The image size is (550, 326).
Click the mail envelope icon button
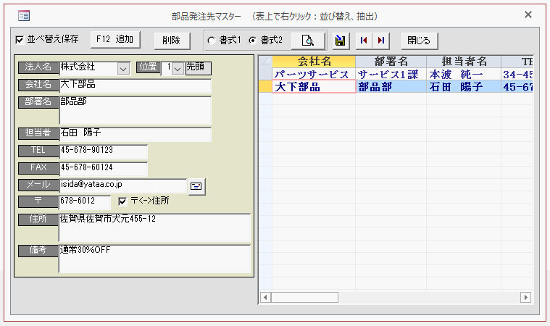click(196, 186)
